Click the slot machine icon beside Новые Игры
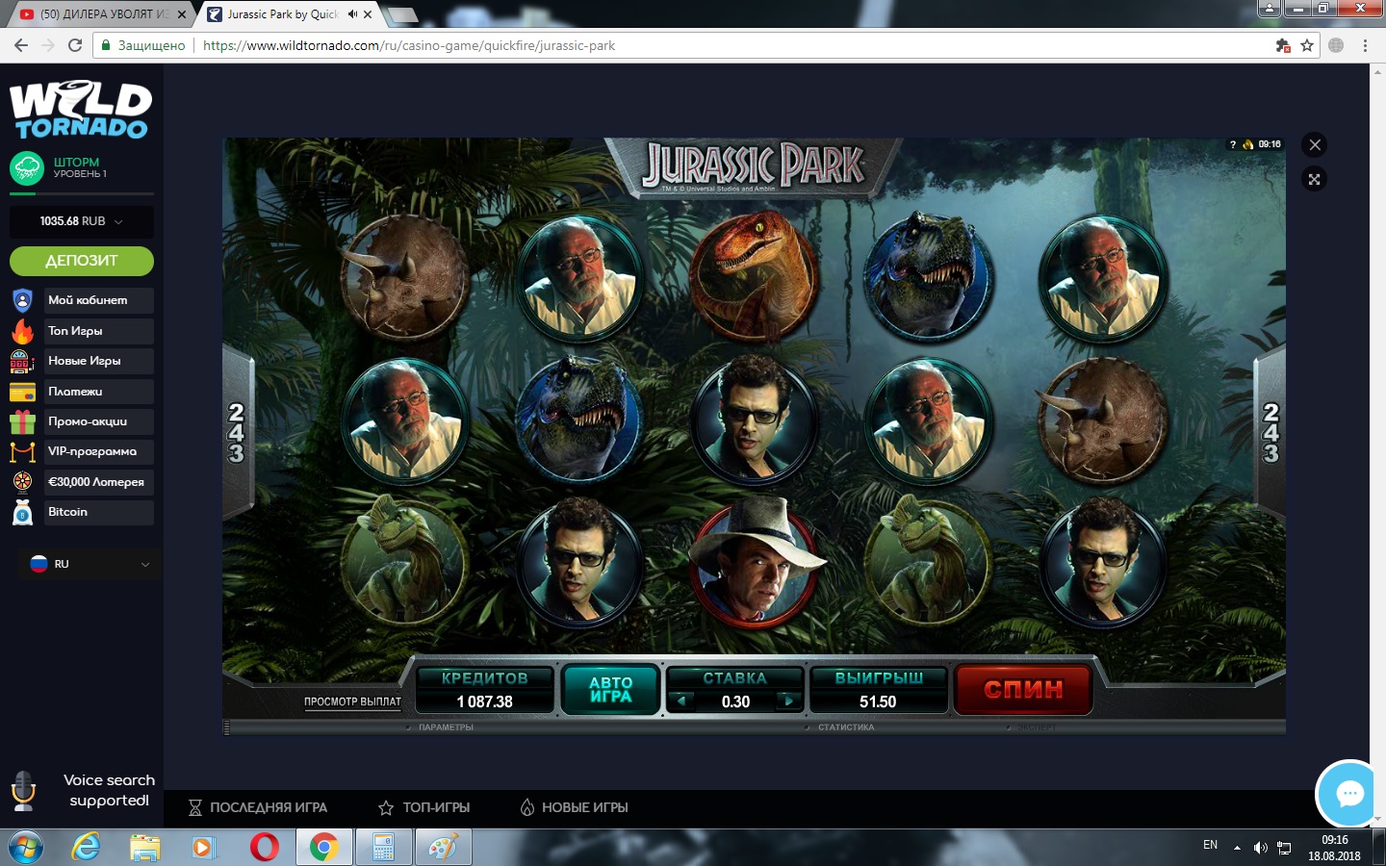This screenshot has width=1386, height=866. point(22,361)
